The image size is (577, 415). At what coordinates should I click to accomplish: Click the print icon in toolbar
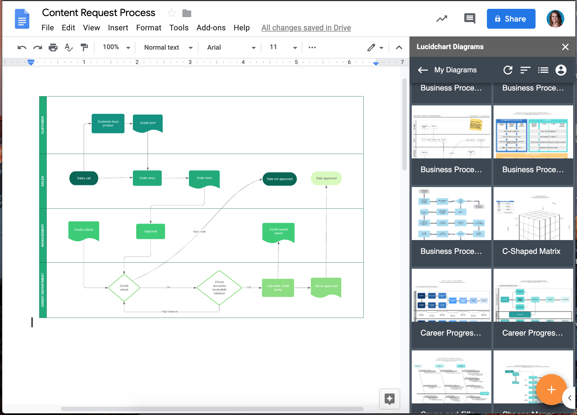pos(53,47)
